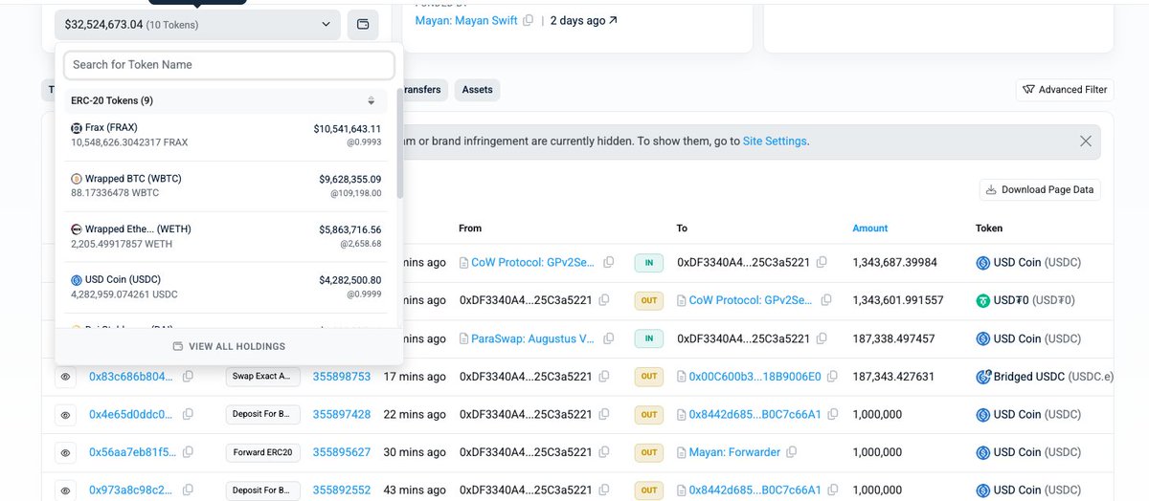
Task: Open 0x8442d685...B0C7c66A1 link in 22 mins row
Action: 755,414
